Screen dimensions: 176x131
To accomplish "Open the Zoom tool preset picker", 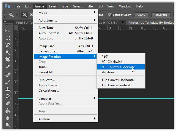I will (x=17, y=15).
